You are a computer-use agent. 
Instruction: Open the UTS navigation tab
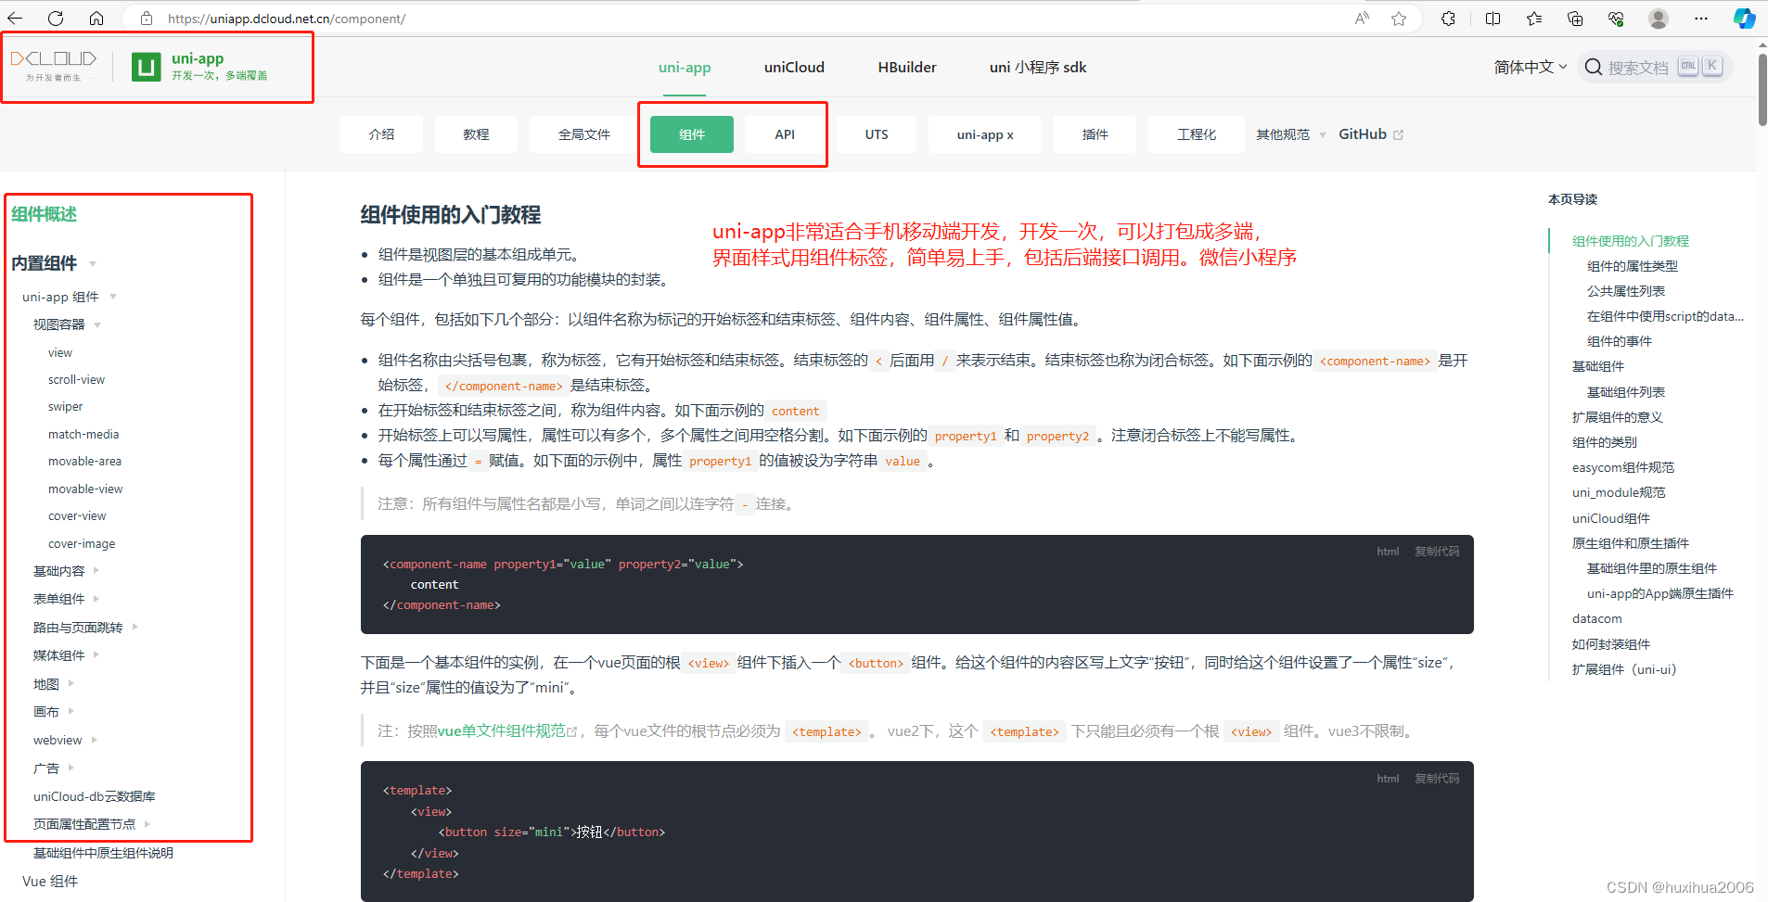(877, 134)
